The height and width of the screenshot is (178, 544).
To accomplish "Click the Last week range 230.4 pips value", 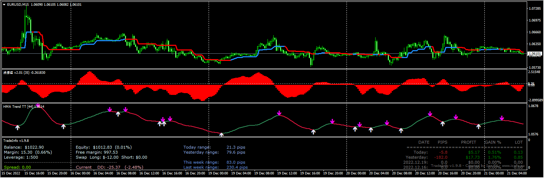I will click(237, 167).
